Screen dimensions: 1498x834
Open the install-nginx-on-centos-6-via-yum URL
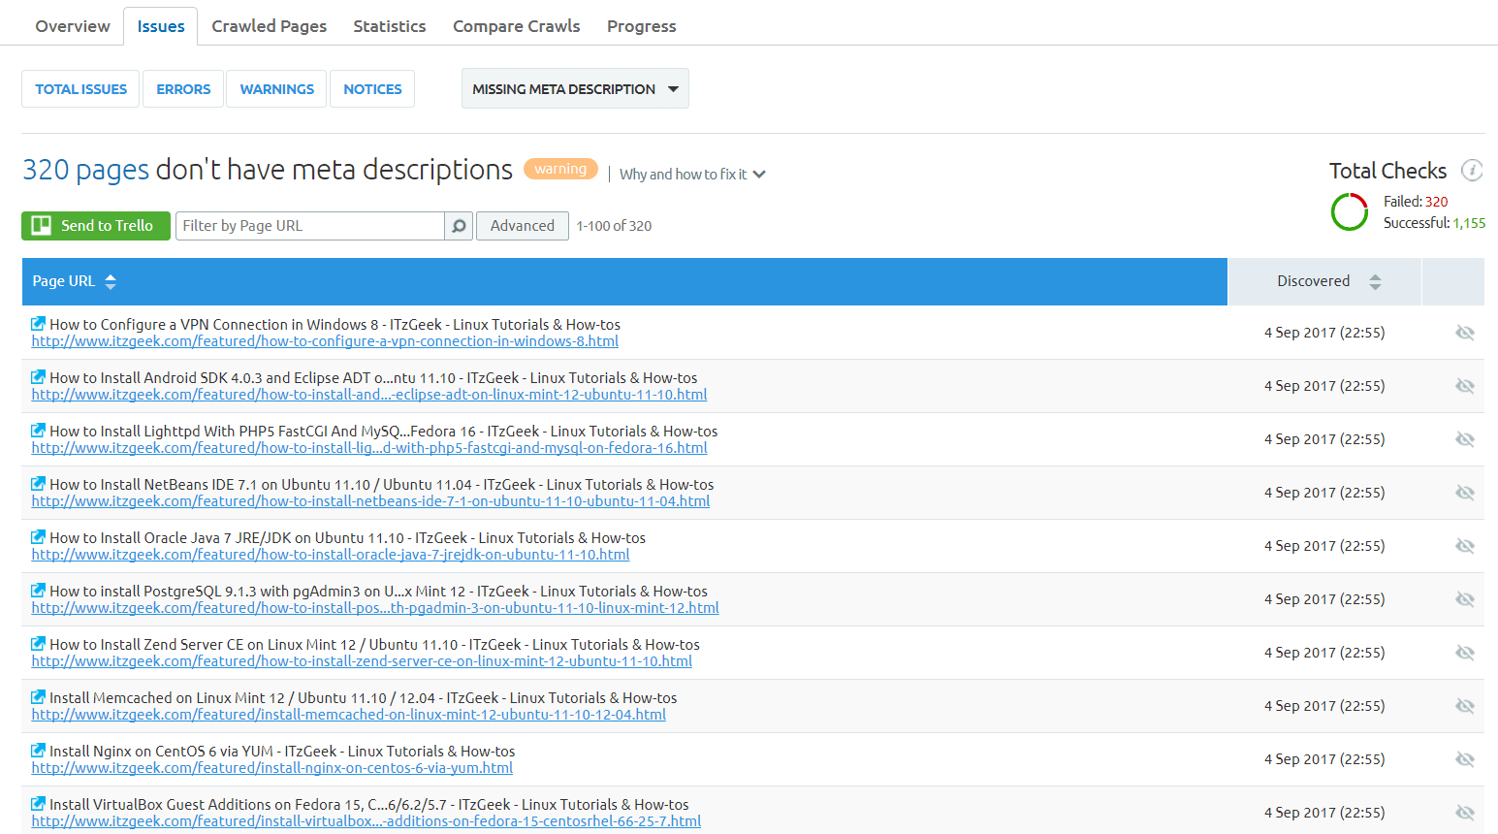(272, 768)
